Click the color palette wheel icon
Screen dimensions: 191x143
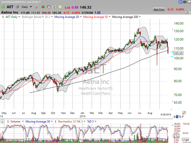[186, 12]
